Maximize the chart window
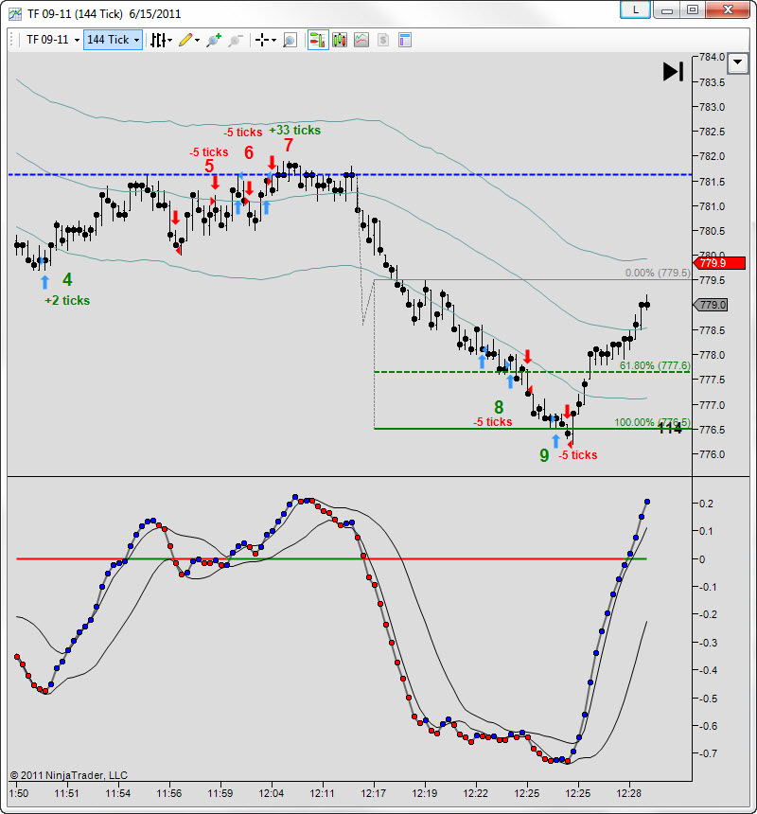Viewport: 757px width, 814px height. pos(693,9)
